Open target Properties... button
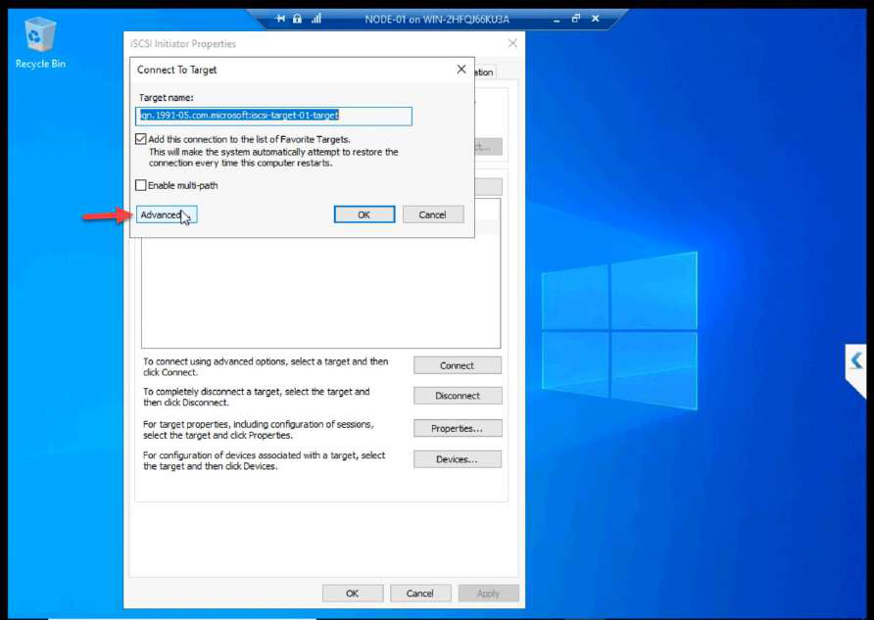 coord(458,428)
